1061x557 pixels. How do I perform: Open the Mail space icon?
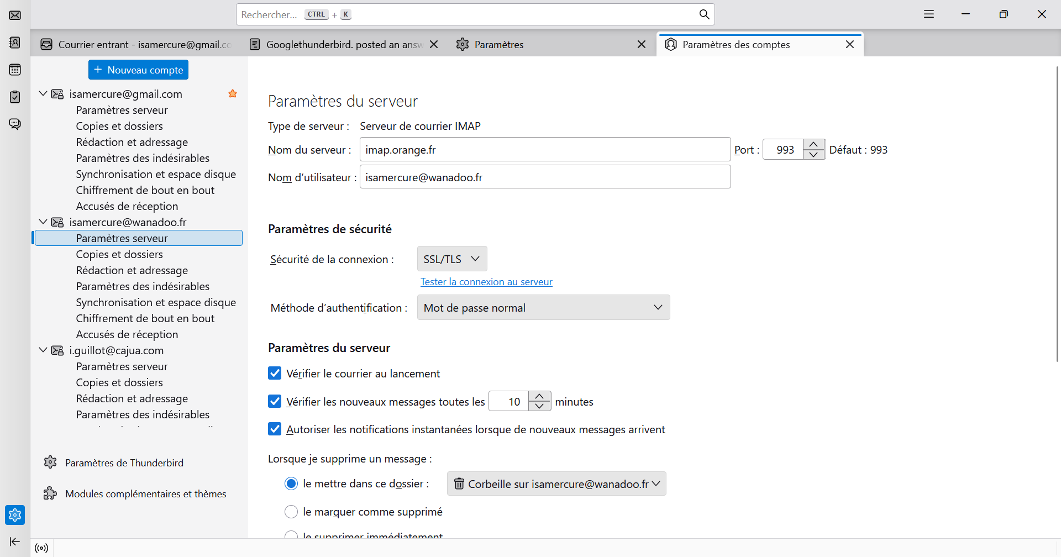click(15, 15)
